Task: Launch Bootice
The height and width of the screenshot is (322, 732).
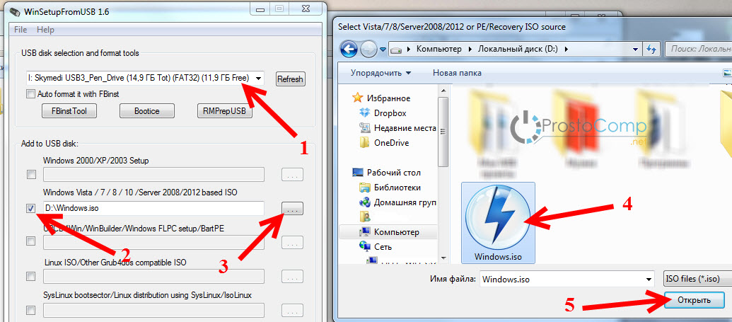Action: (147, 111)
